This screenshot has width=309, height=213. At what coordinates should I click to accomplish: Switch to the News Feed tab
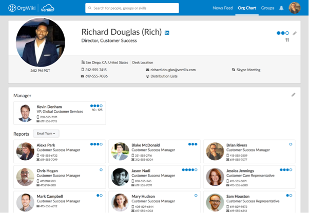point(223,8)
